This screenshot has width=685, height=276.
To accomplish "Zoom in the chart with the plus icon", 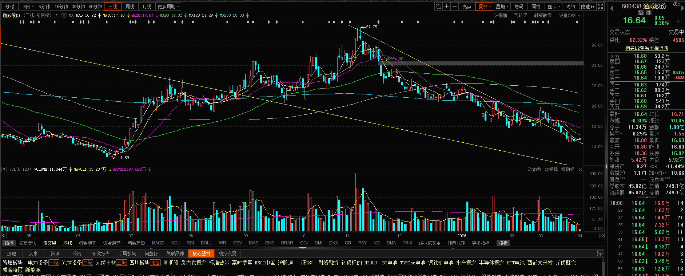I will pos(447,7).
